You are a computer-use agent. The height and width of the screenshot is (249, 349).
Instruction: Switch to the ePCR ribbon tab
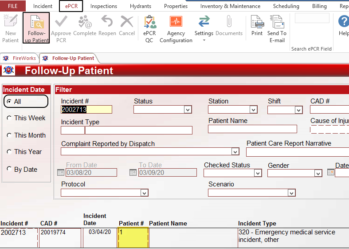[71, 6]
